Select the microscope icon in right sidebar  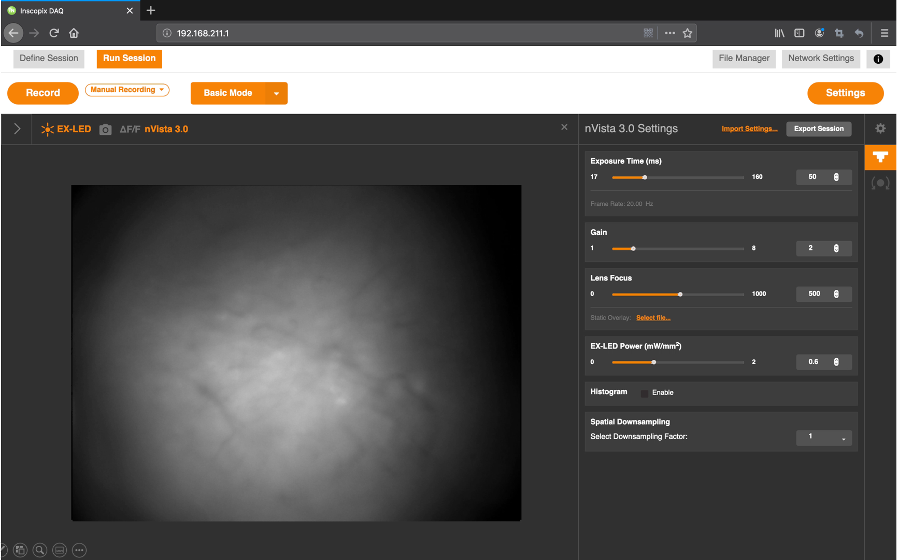(x=880, y=157)
